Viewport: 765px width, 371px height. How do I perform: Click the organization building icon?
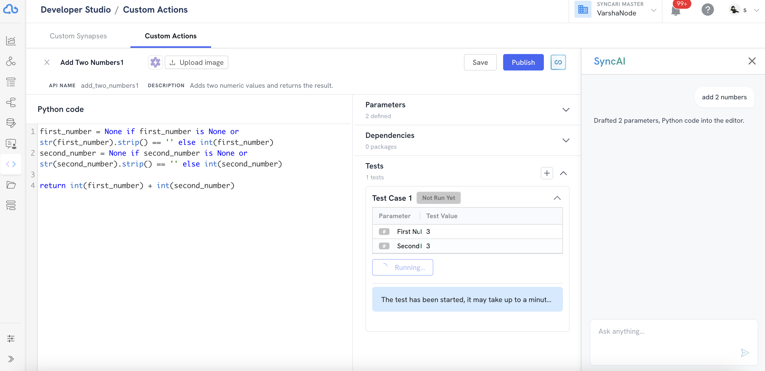pos(583,10)
